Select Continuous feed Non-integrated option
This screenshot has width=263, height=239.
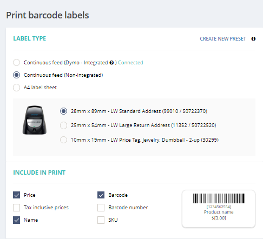(16, 75)
